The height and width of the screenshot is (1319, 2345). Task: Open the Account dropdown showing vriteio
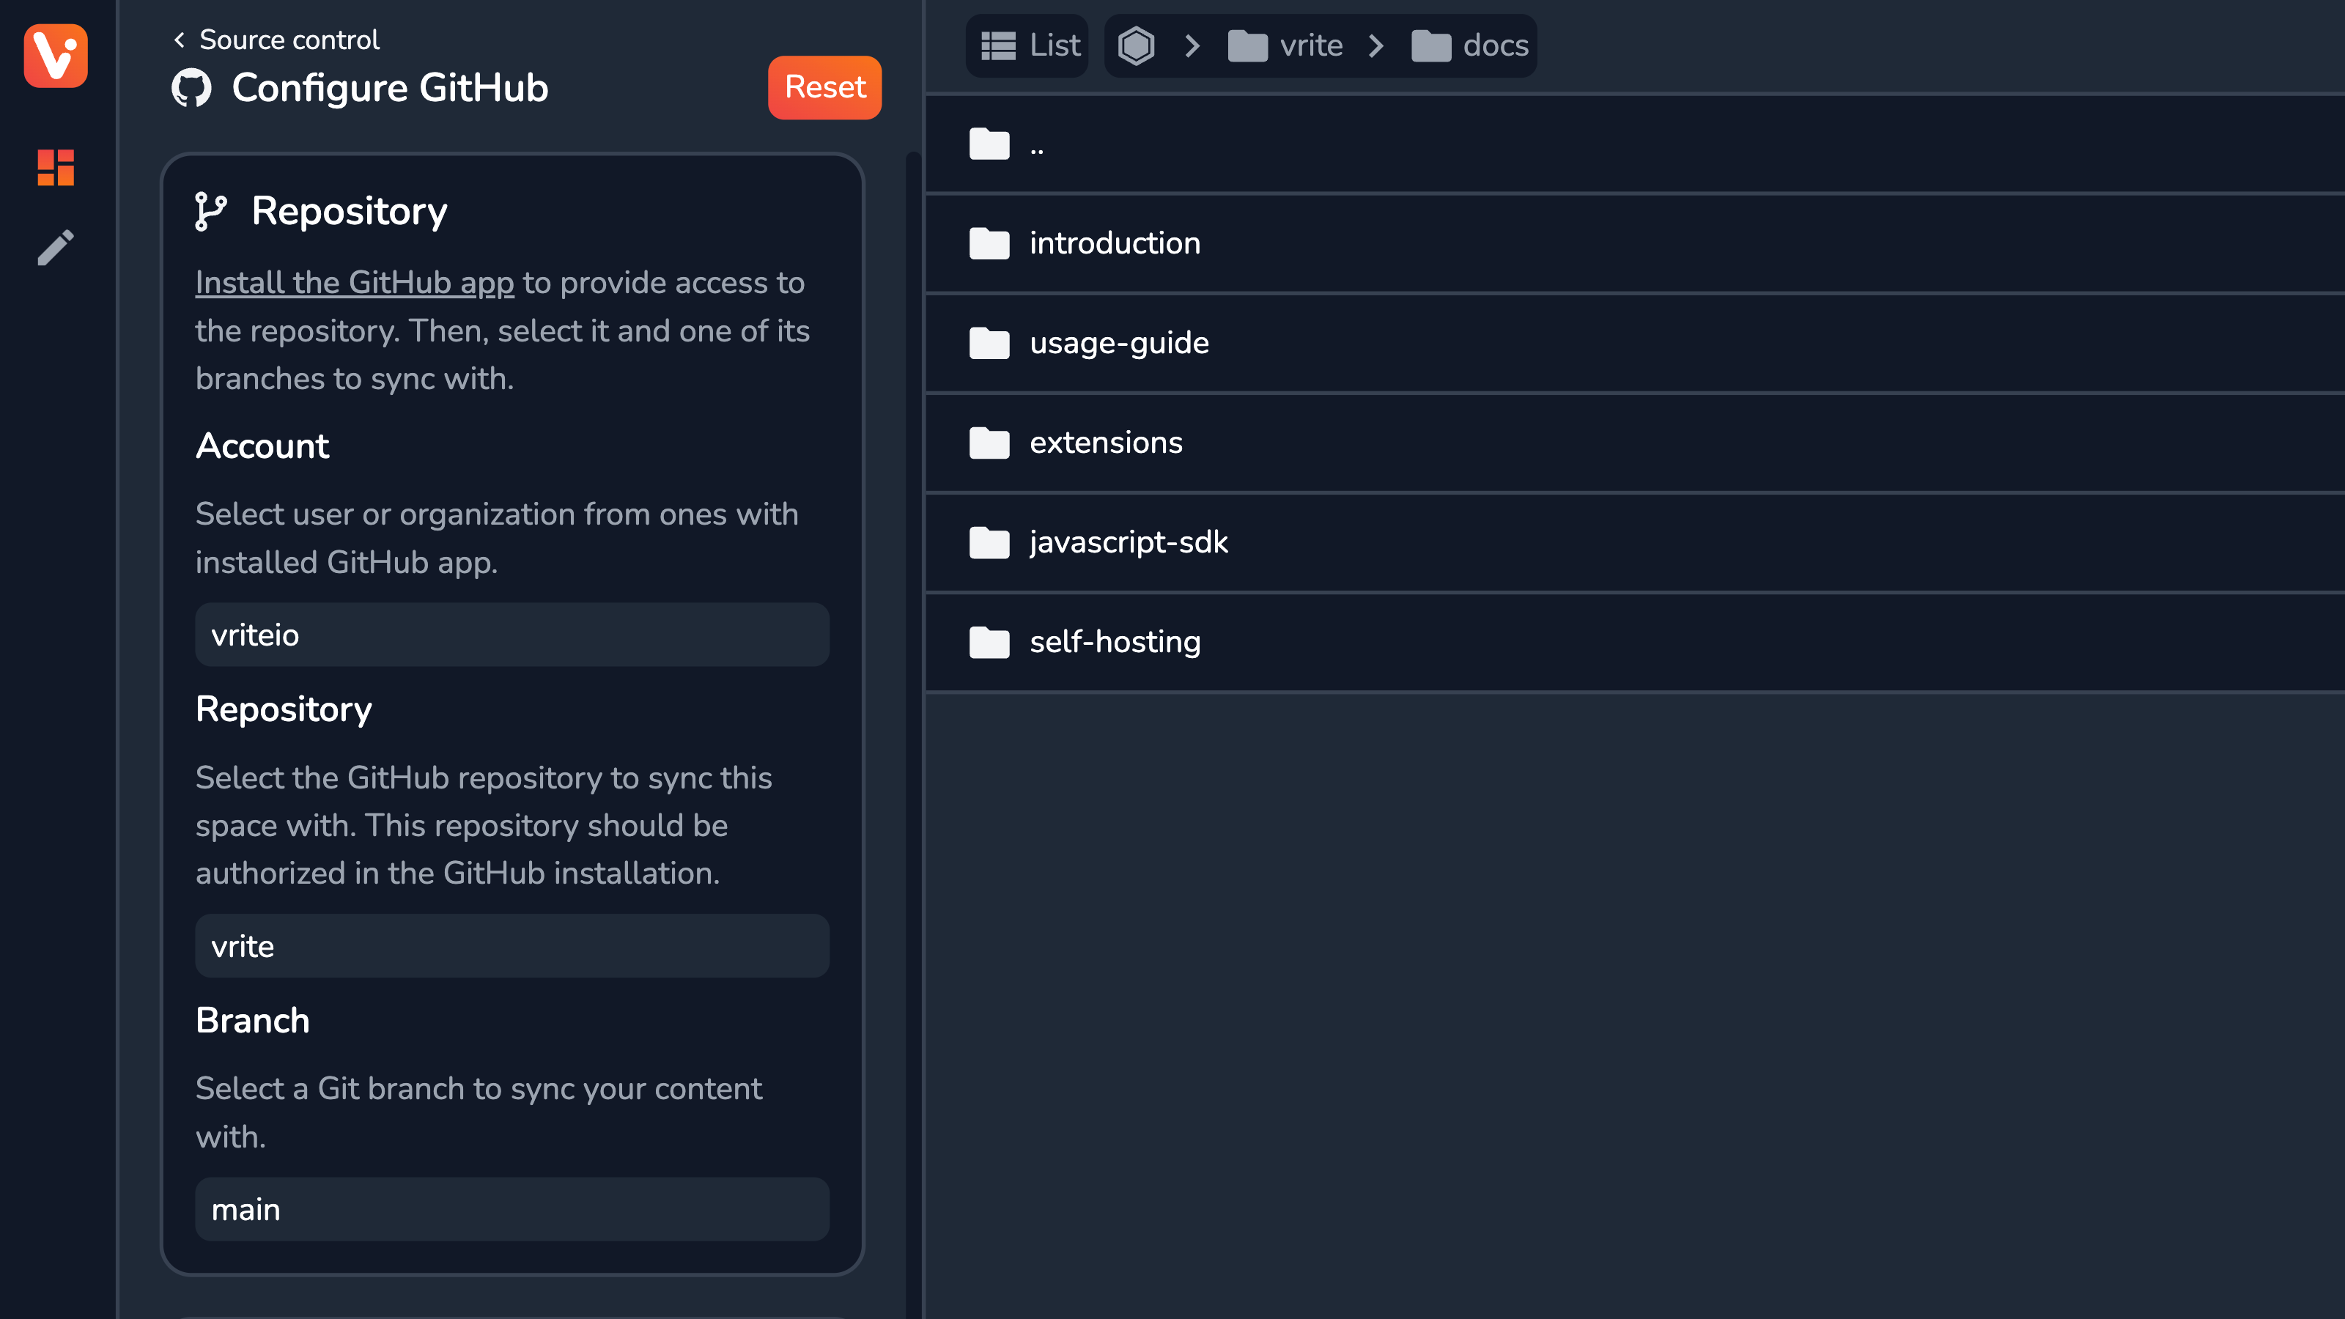[x=512, y=635]
